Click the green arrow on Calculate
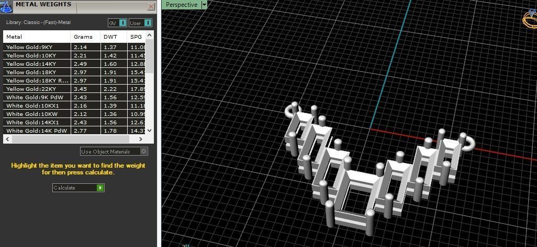The height and width of the screenshot is (247, 537). click(100, 187)
